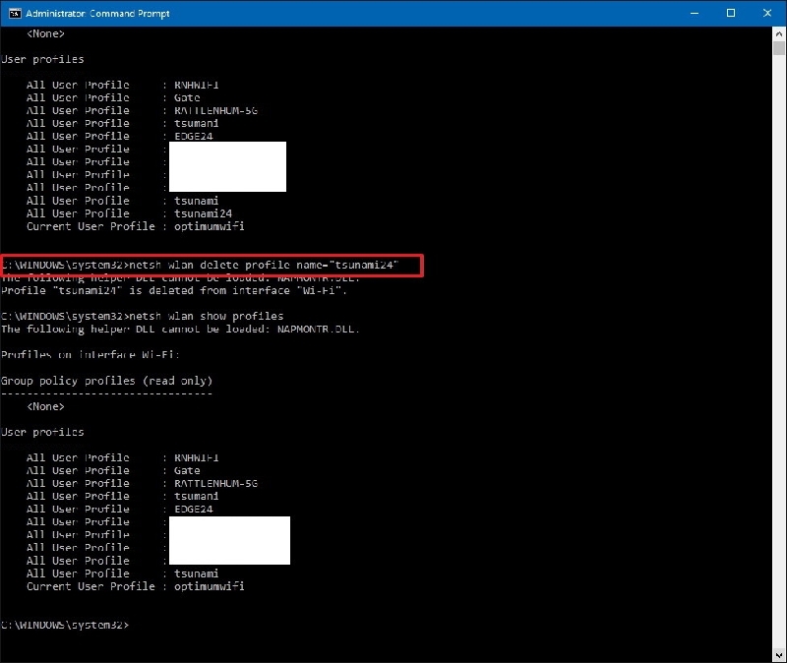Click the 'Administrator: Command Prompt' title text
787x663 pixels.
point(97,14)
